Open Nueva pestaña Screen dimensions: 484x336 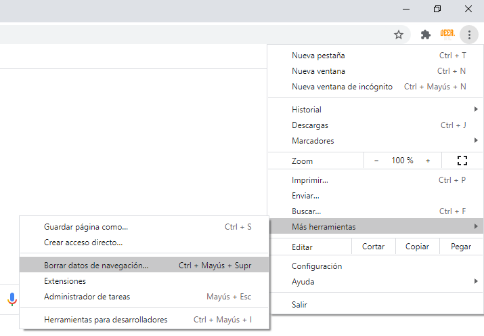click(375, 56)
